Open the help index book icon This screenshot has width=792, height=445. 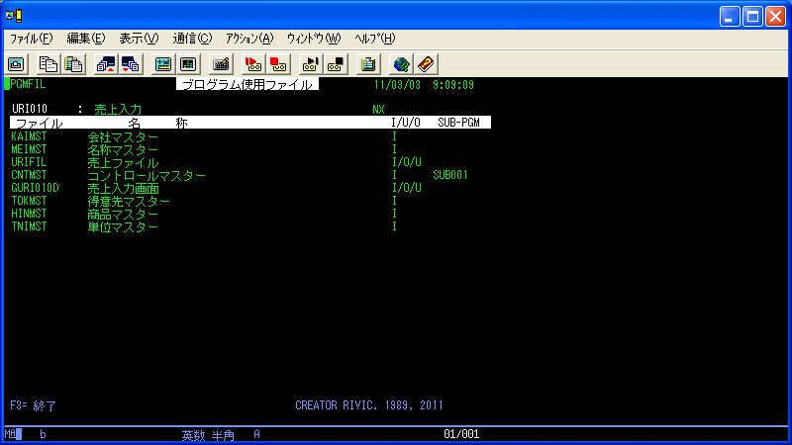pos(426,64)
